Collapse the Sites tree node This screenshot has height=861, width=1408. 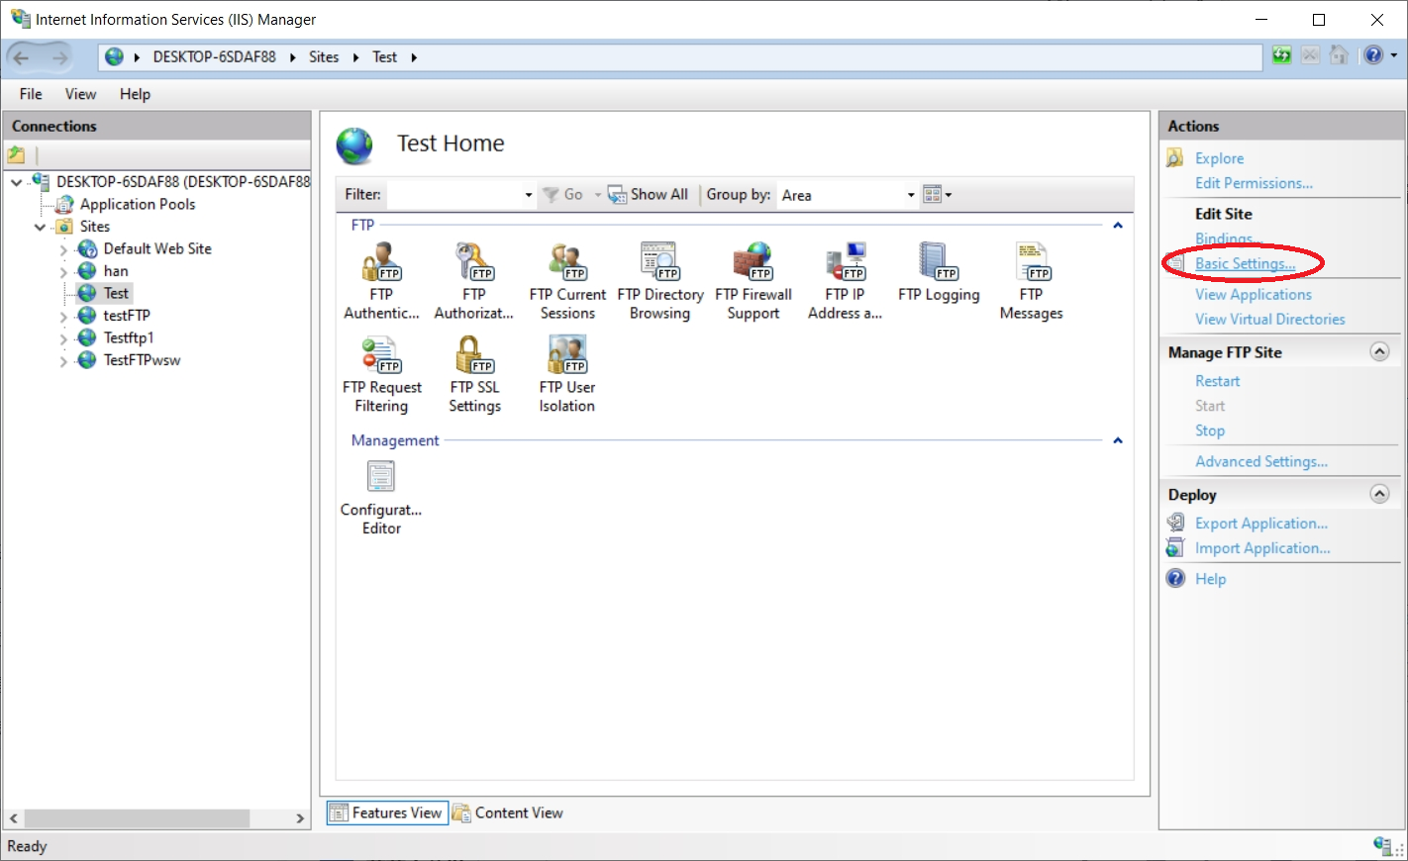coord(40,227)
